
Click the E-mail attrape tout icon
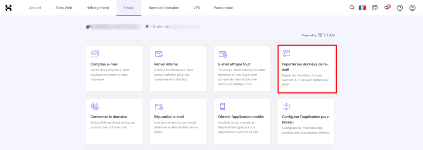point(223,54)
